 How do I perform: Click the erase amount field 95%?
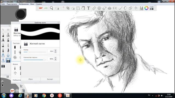tap(51, 59)
